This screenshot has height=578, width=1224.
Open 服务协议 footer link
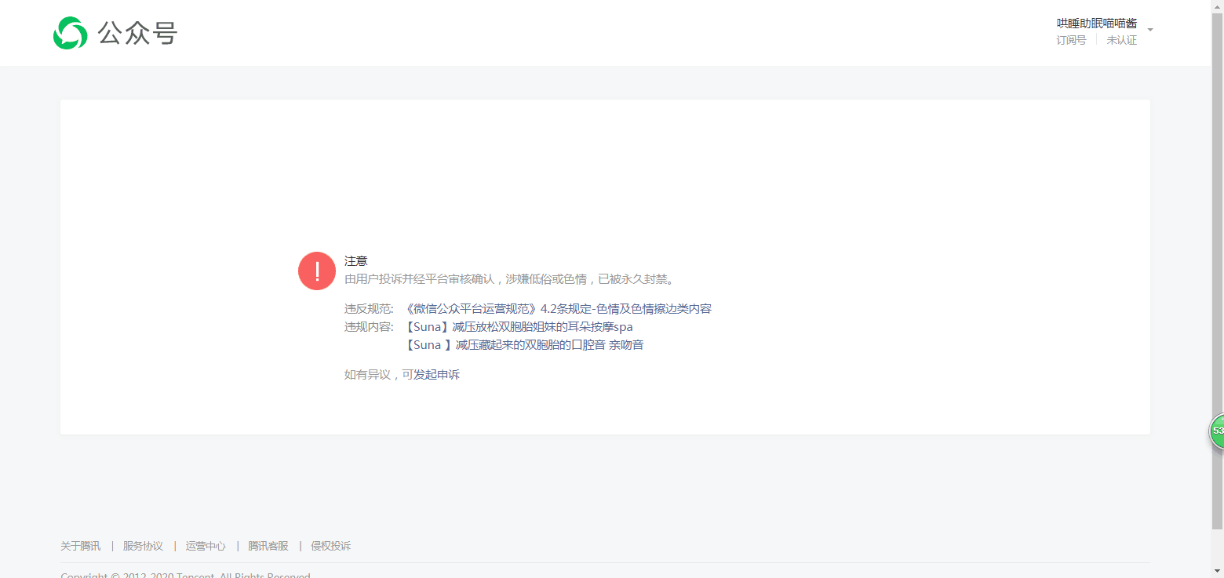click(x=143, y=546)
